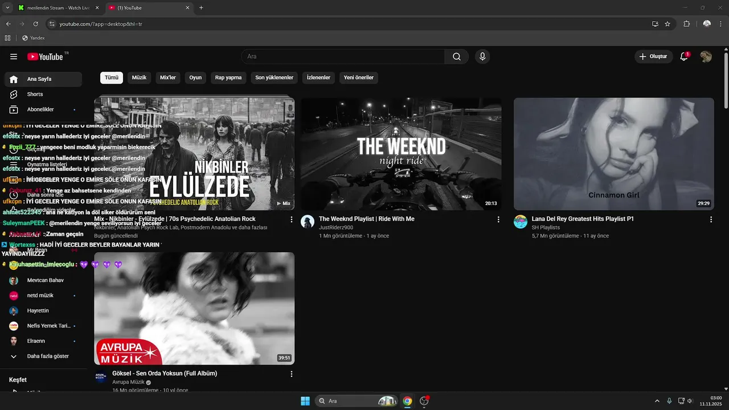This screenshot has height=410, width=729.
Task: Select the Tümü filter chip
Action: point(112,77)
